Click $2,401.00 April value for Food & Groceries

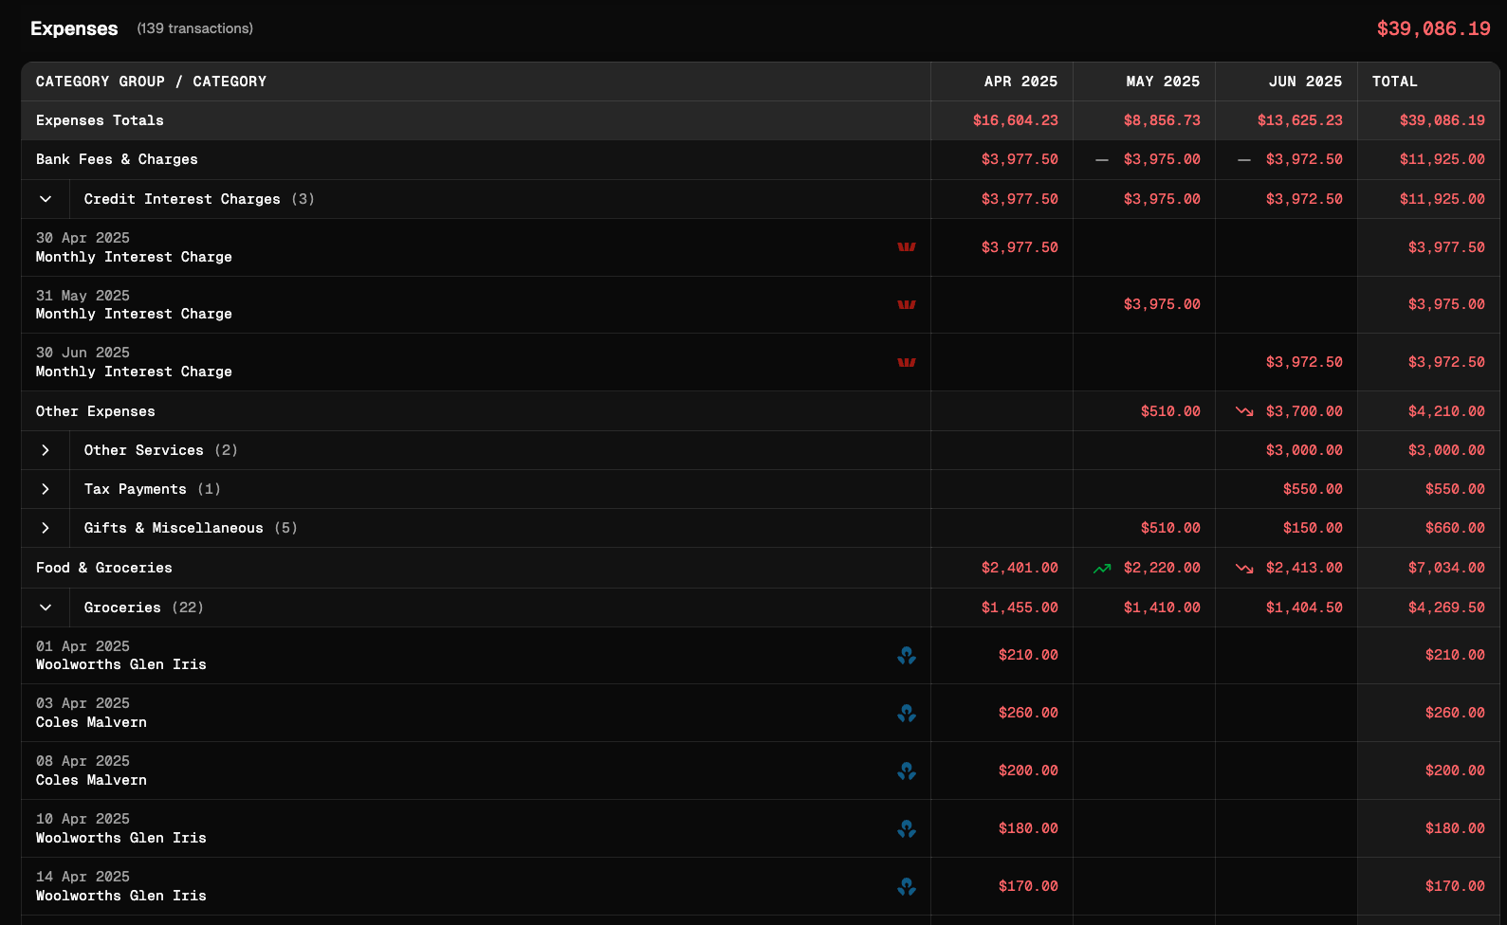(1020, 568)
